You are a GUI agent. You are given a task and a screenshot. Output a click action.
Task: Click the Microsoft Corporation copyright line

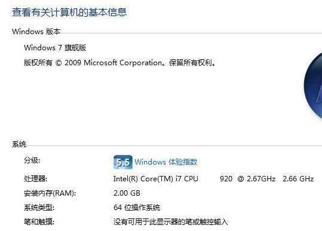pyautogui.click(x=119, y=63)
